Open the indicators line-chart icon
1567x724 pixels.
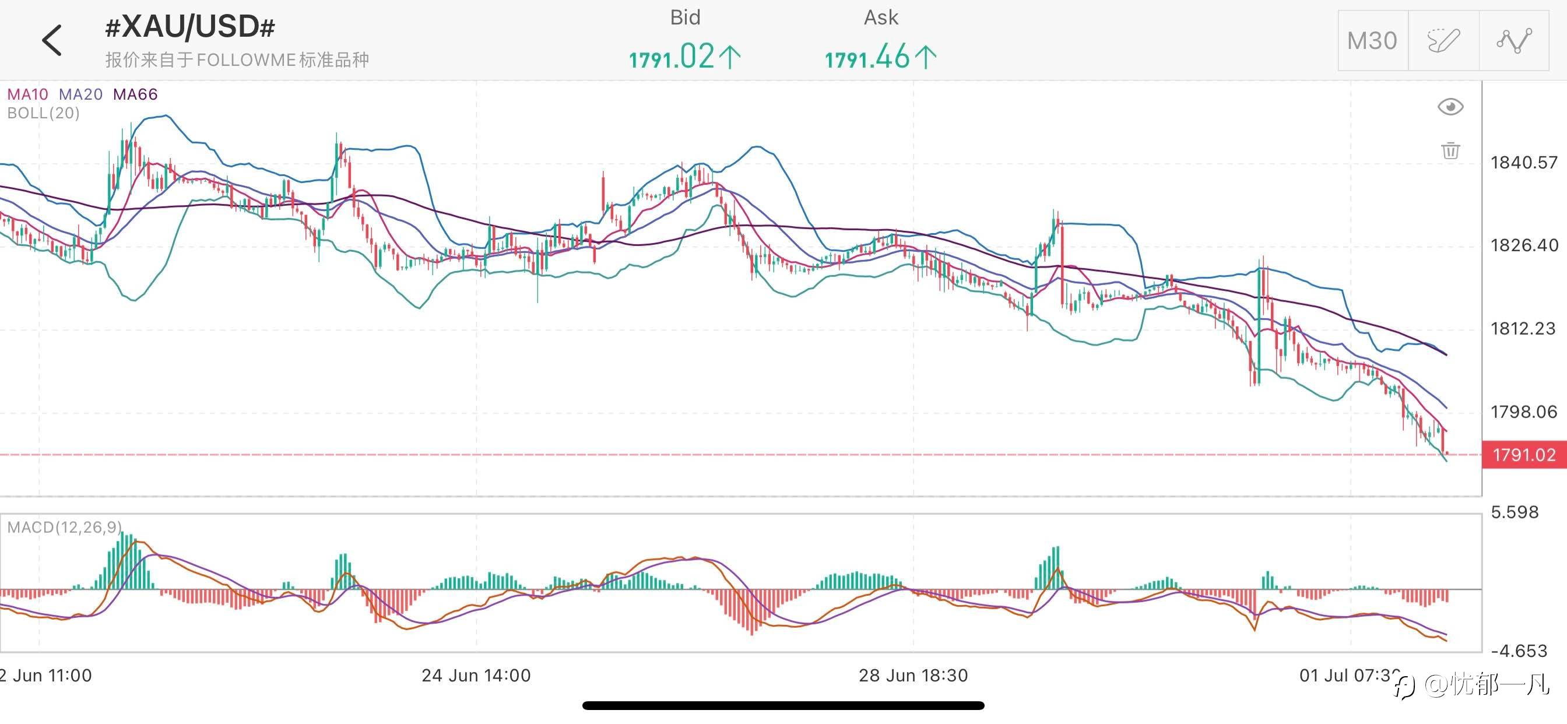[1513, 41]
